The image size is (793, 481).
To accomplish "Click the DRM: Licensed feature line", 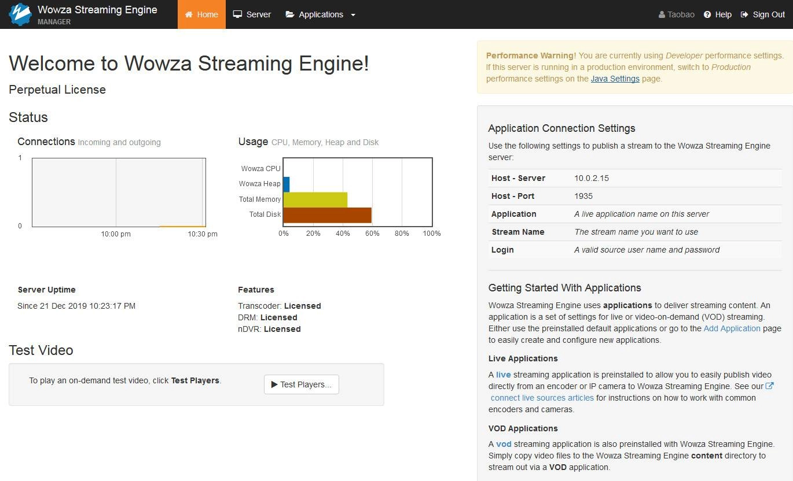I will point(267,317).
